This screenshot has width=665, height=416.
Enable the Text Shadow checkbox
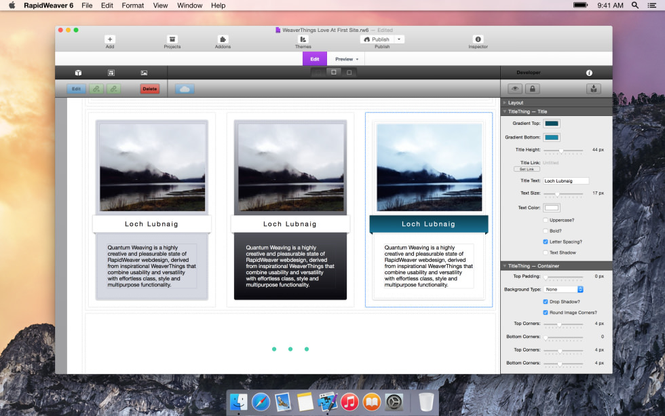click(546, 252)
